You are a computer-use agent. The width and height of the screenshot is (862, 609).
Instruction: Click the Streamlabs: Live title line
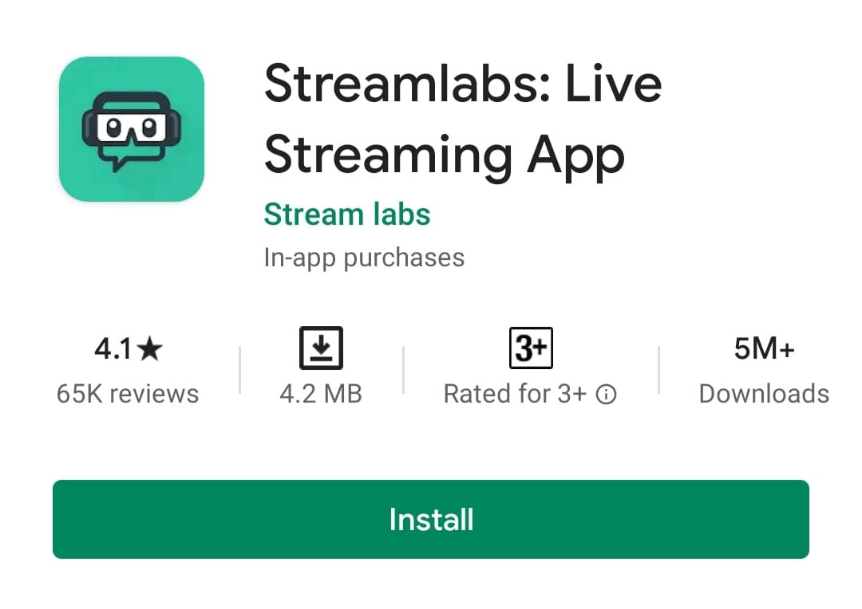coord(463,84)
